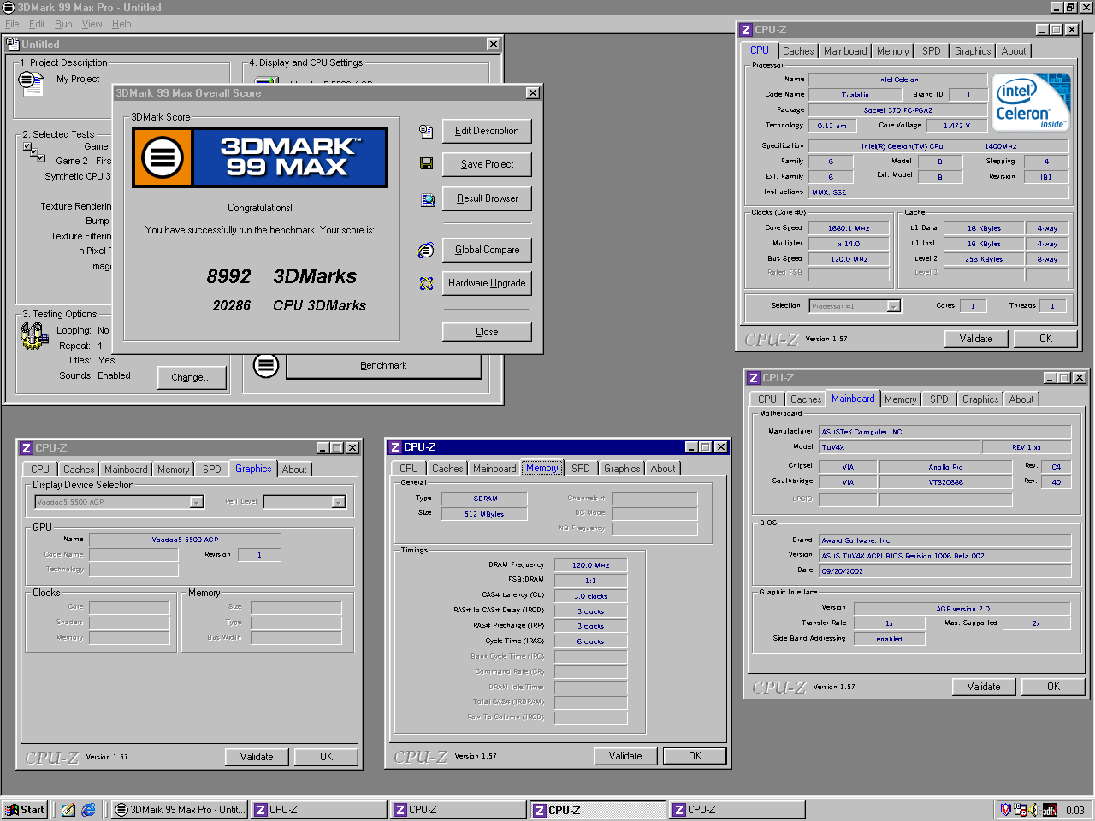
Task: Click the tray icon right of the shield
Action: (1021, 809)
